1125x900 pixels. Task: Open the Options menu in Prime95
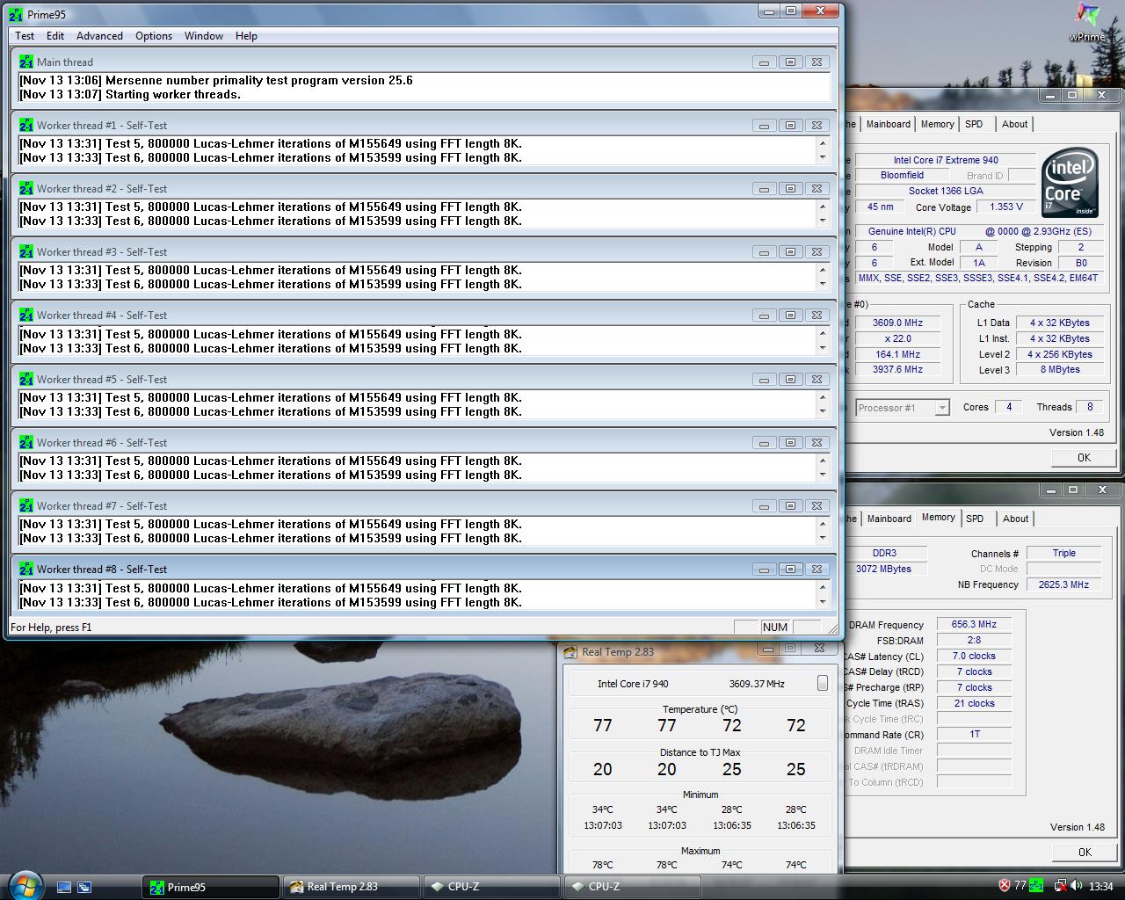coord(154,36)
